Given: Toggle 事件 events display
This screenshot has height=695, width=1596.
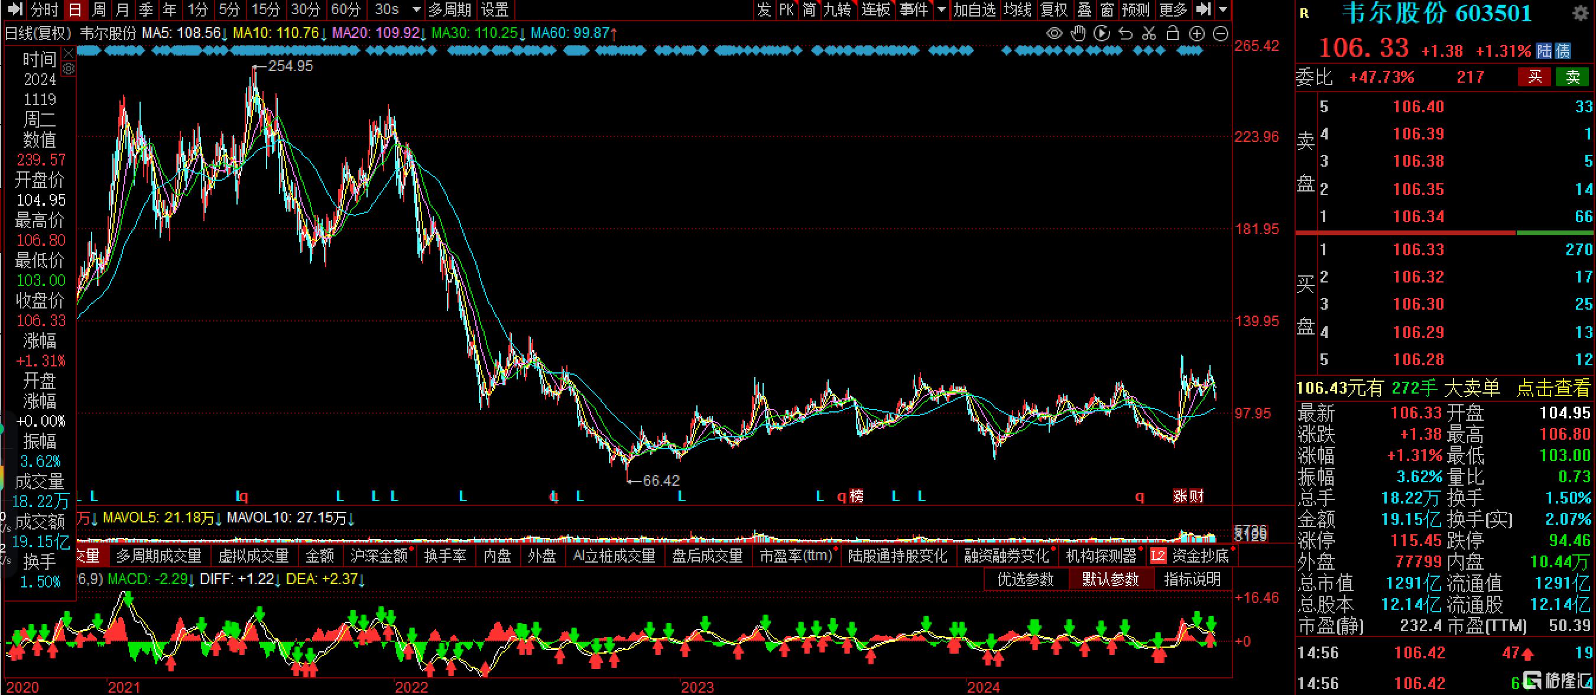Looking at the screenshot, I should click(x=914, y=9).
